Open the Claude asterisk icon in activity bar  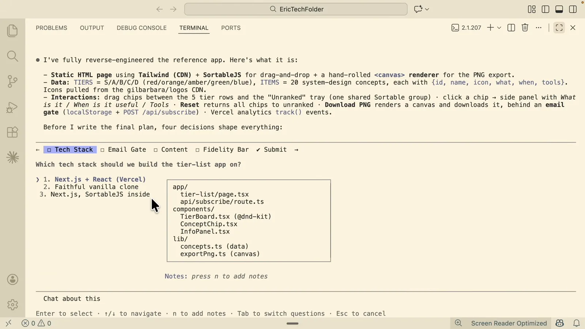pos(12,158)
